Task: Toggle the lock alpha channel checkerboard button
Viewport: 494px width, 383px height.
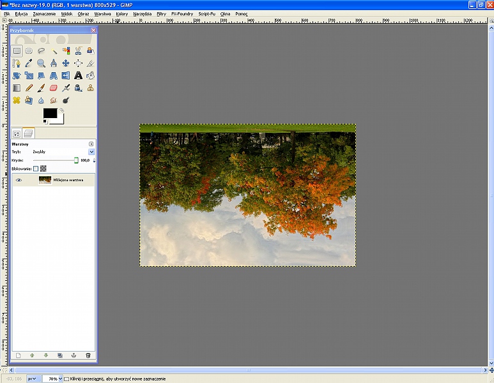Action: coord(43,169)
